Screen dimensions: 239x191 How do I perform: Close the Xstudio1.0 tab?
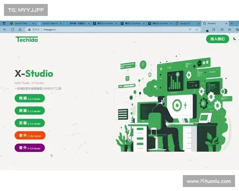click(x=199, y=23)
